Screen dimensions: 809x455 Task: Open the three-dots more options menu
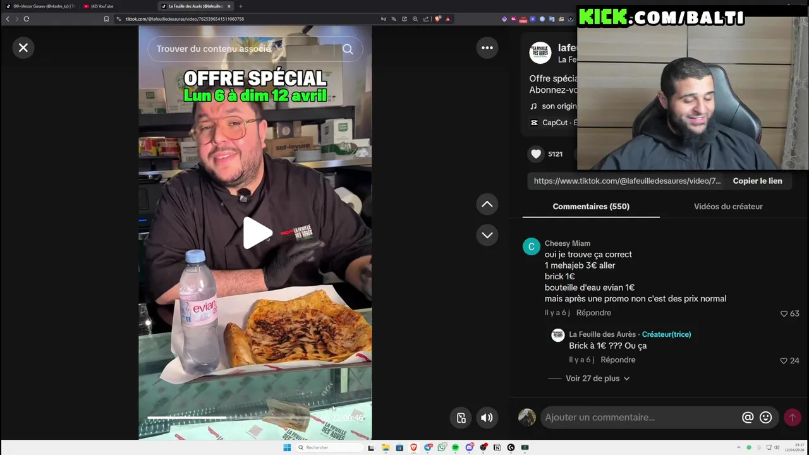tap(487, 47)
